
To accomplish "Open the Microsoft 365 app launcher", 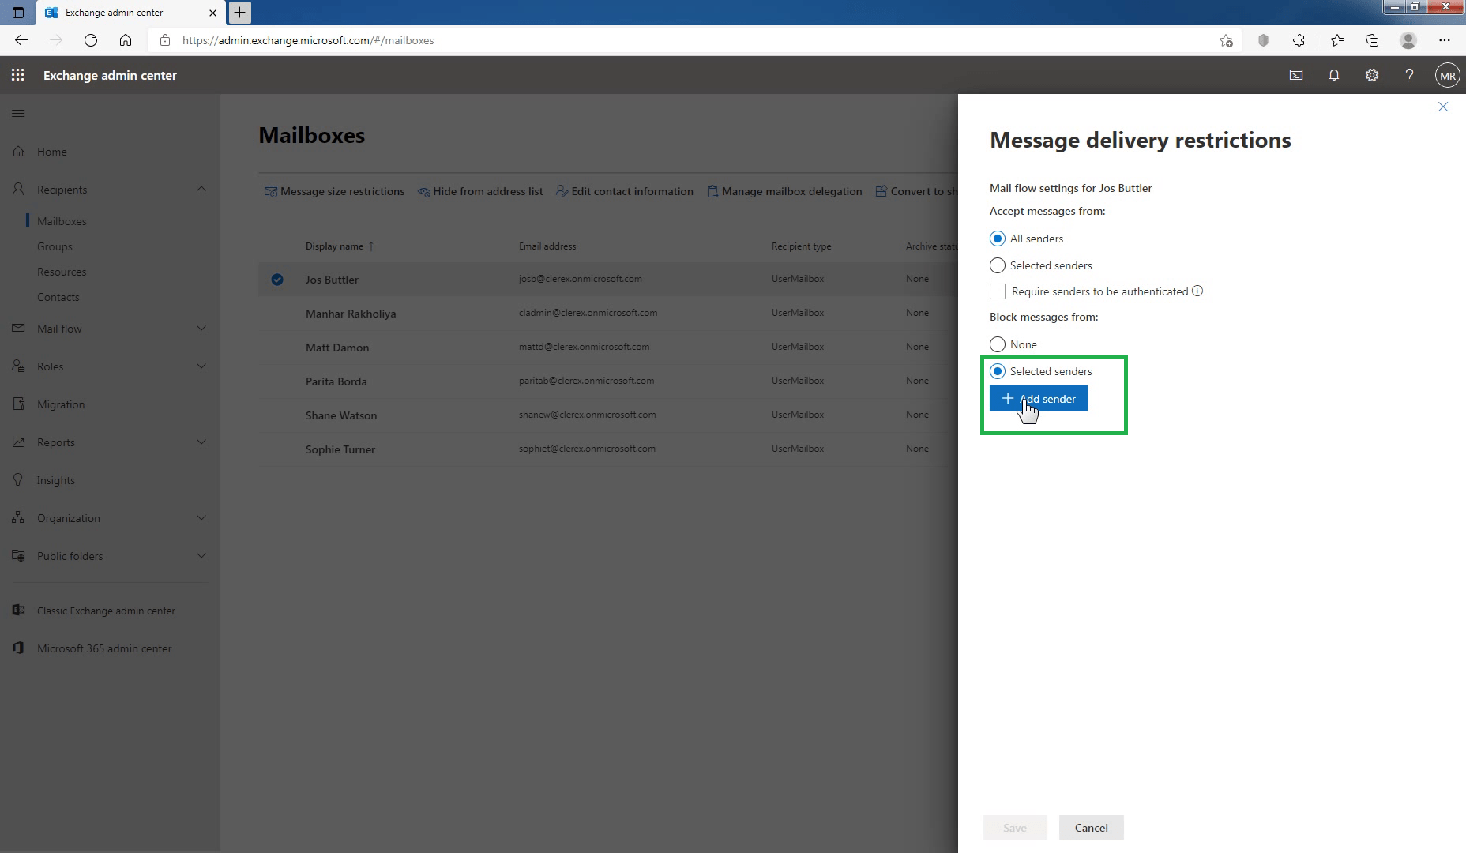I will tap(17, 75).
